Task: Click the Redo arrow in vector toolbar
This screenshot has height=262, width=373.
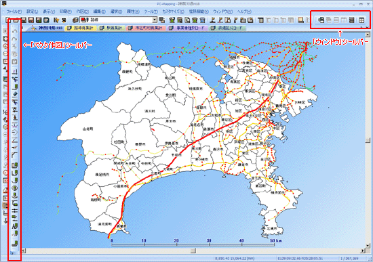Action: coord(15,39)
